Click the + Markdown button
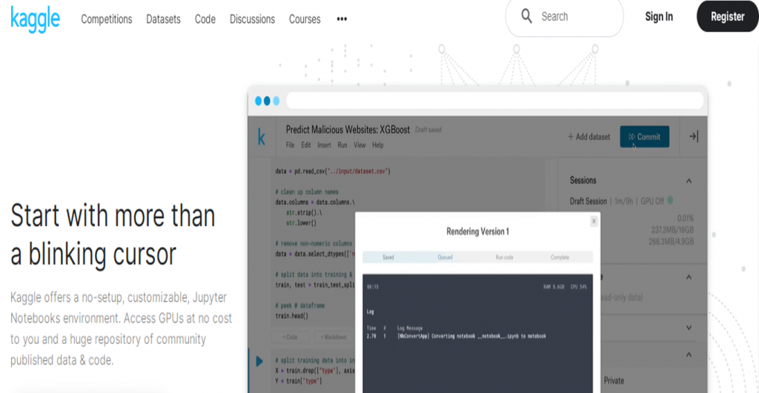 pyautogui.click(x=334, y=337)
